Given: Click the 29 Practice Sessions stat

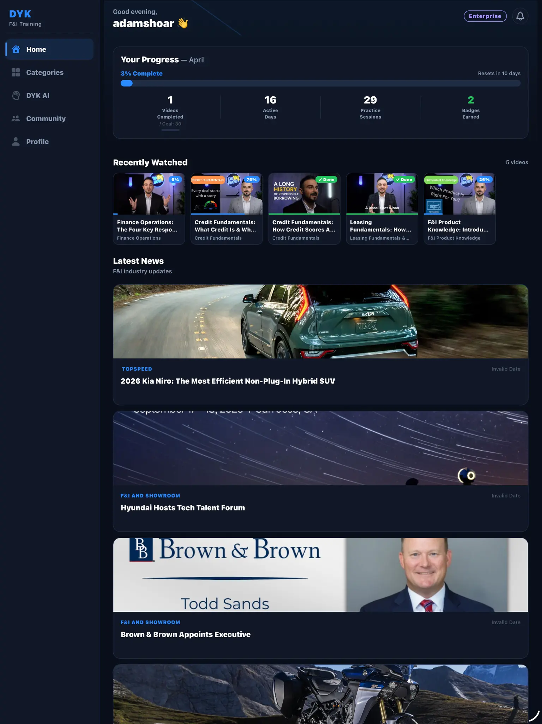Looking at the screenshot, I should click(x=371, y=107).
